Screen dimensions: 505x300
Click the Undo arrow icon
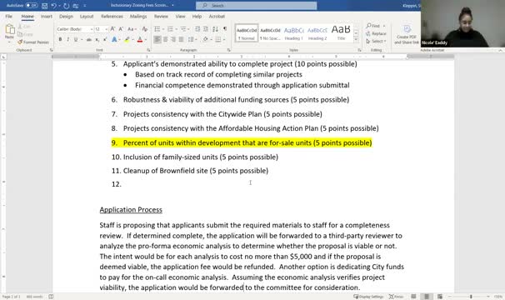click(53, 6)
